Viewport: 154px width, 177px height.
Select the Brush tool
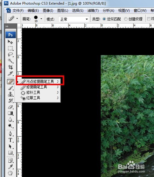tap(10, 88)
